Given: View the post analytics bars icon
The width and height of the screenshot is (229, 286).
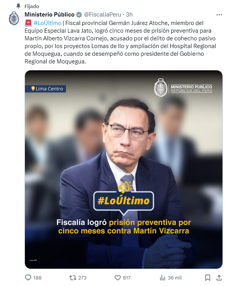Looking at the screenshot, I should 162,278.
